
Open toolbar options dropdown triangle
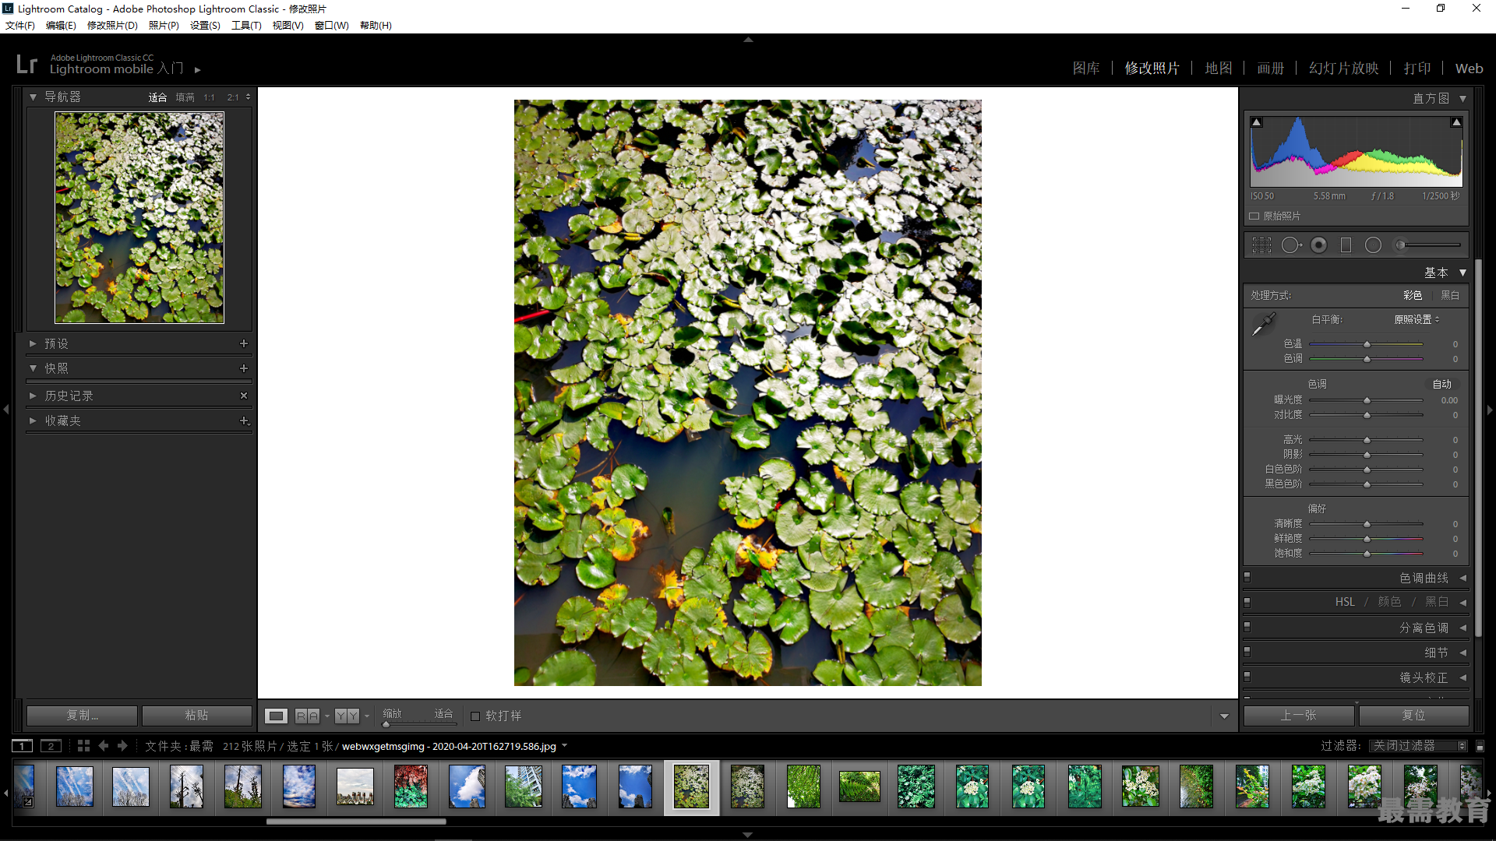tap(1224, 716)
